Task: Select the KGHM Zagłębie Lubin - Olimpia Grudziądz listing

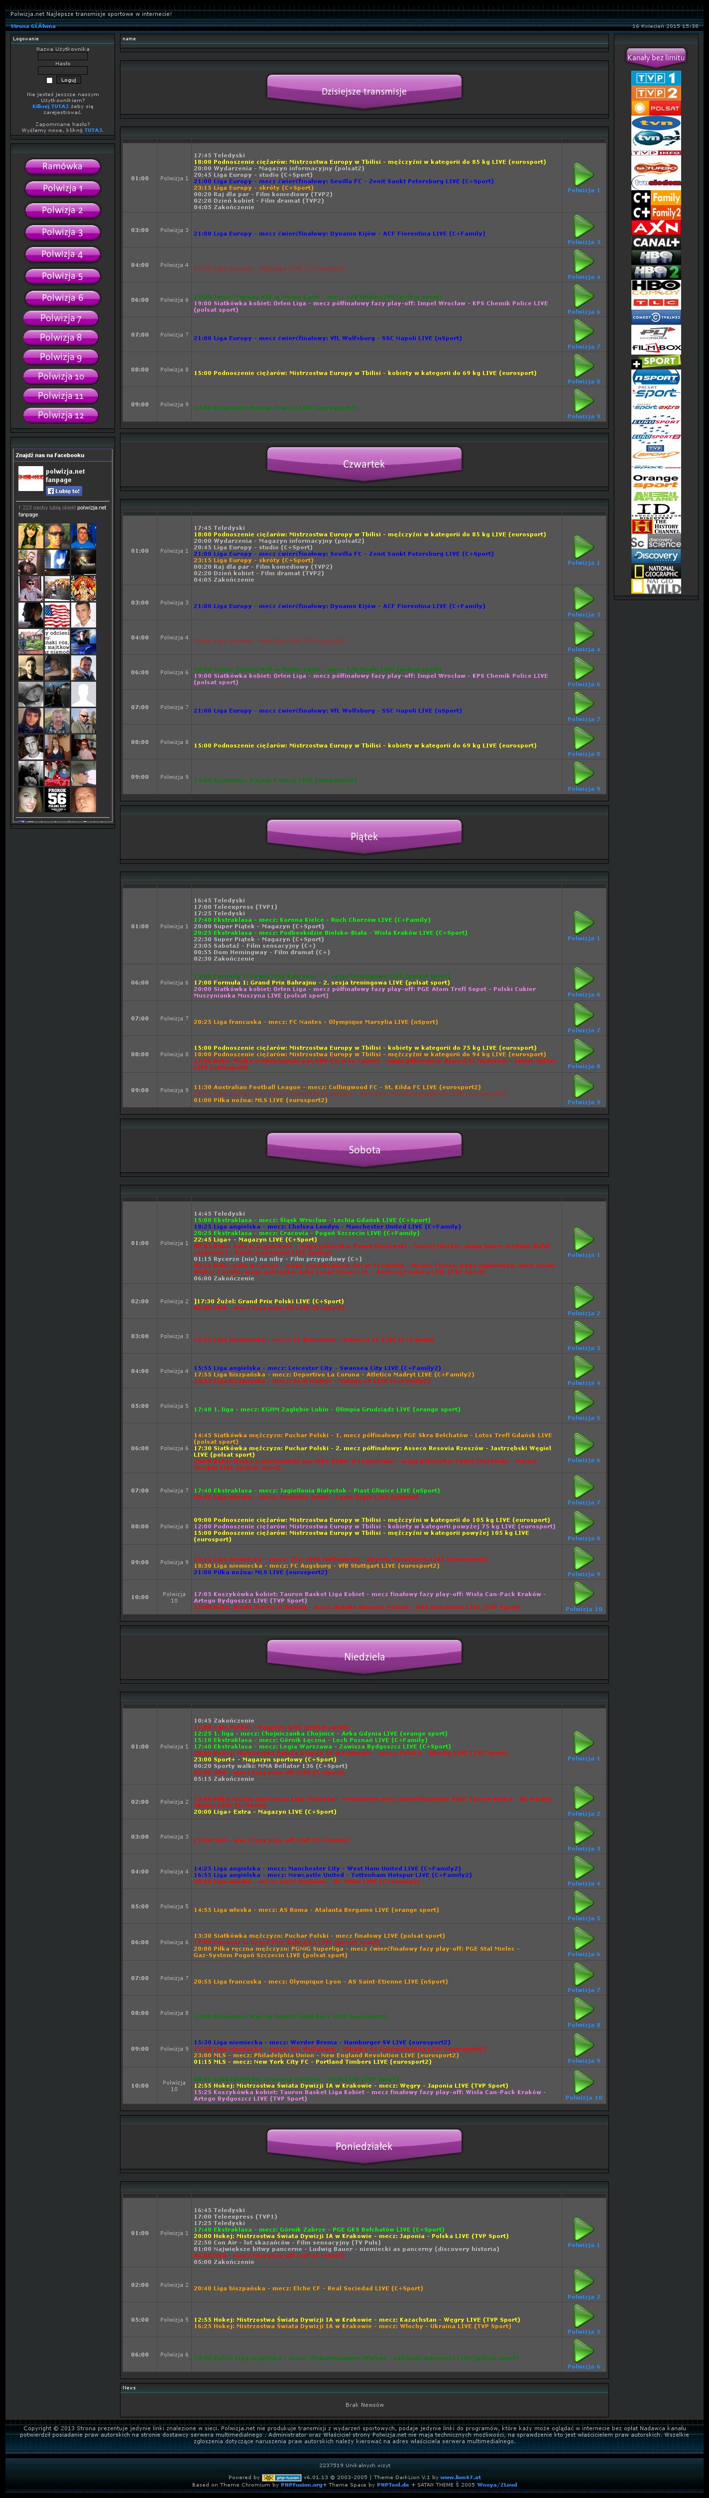Action: click(327, 1409)
